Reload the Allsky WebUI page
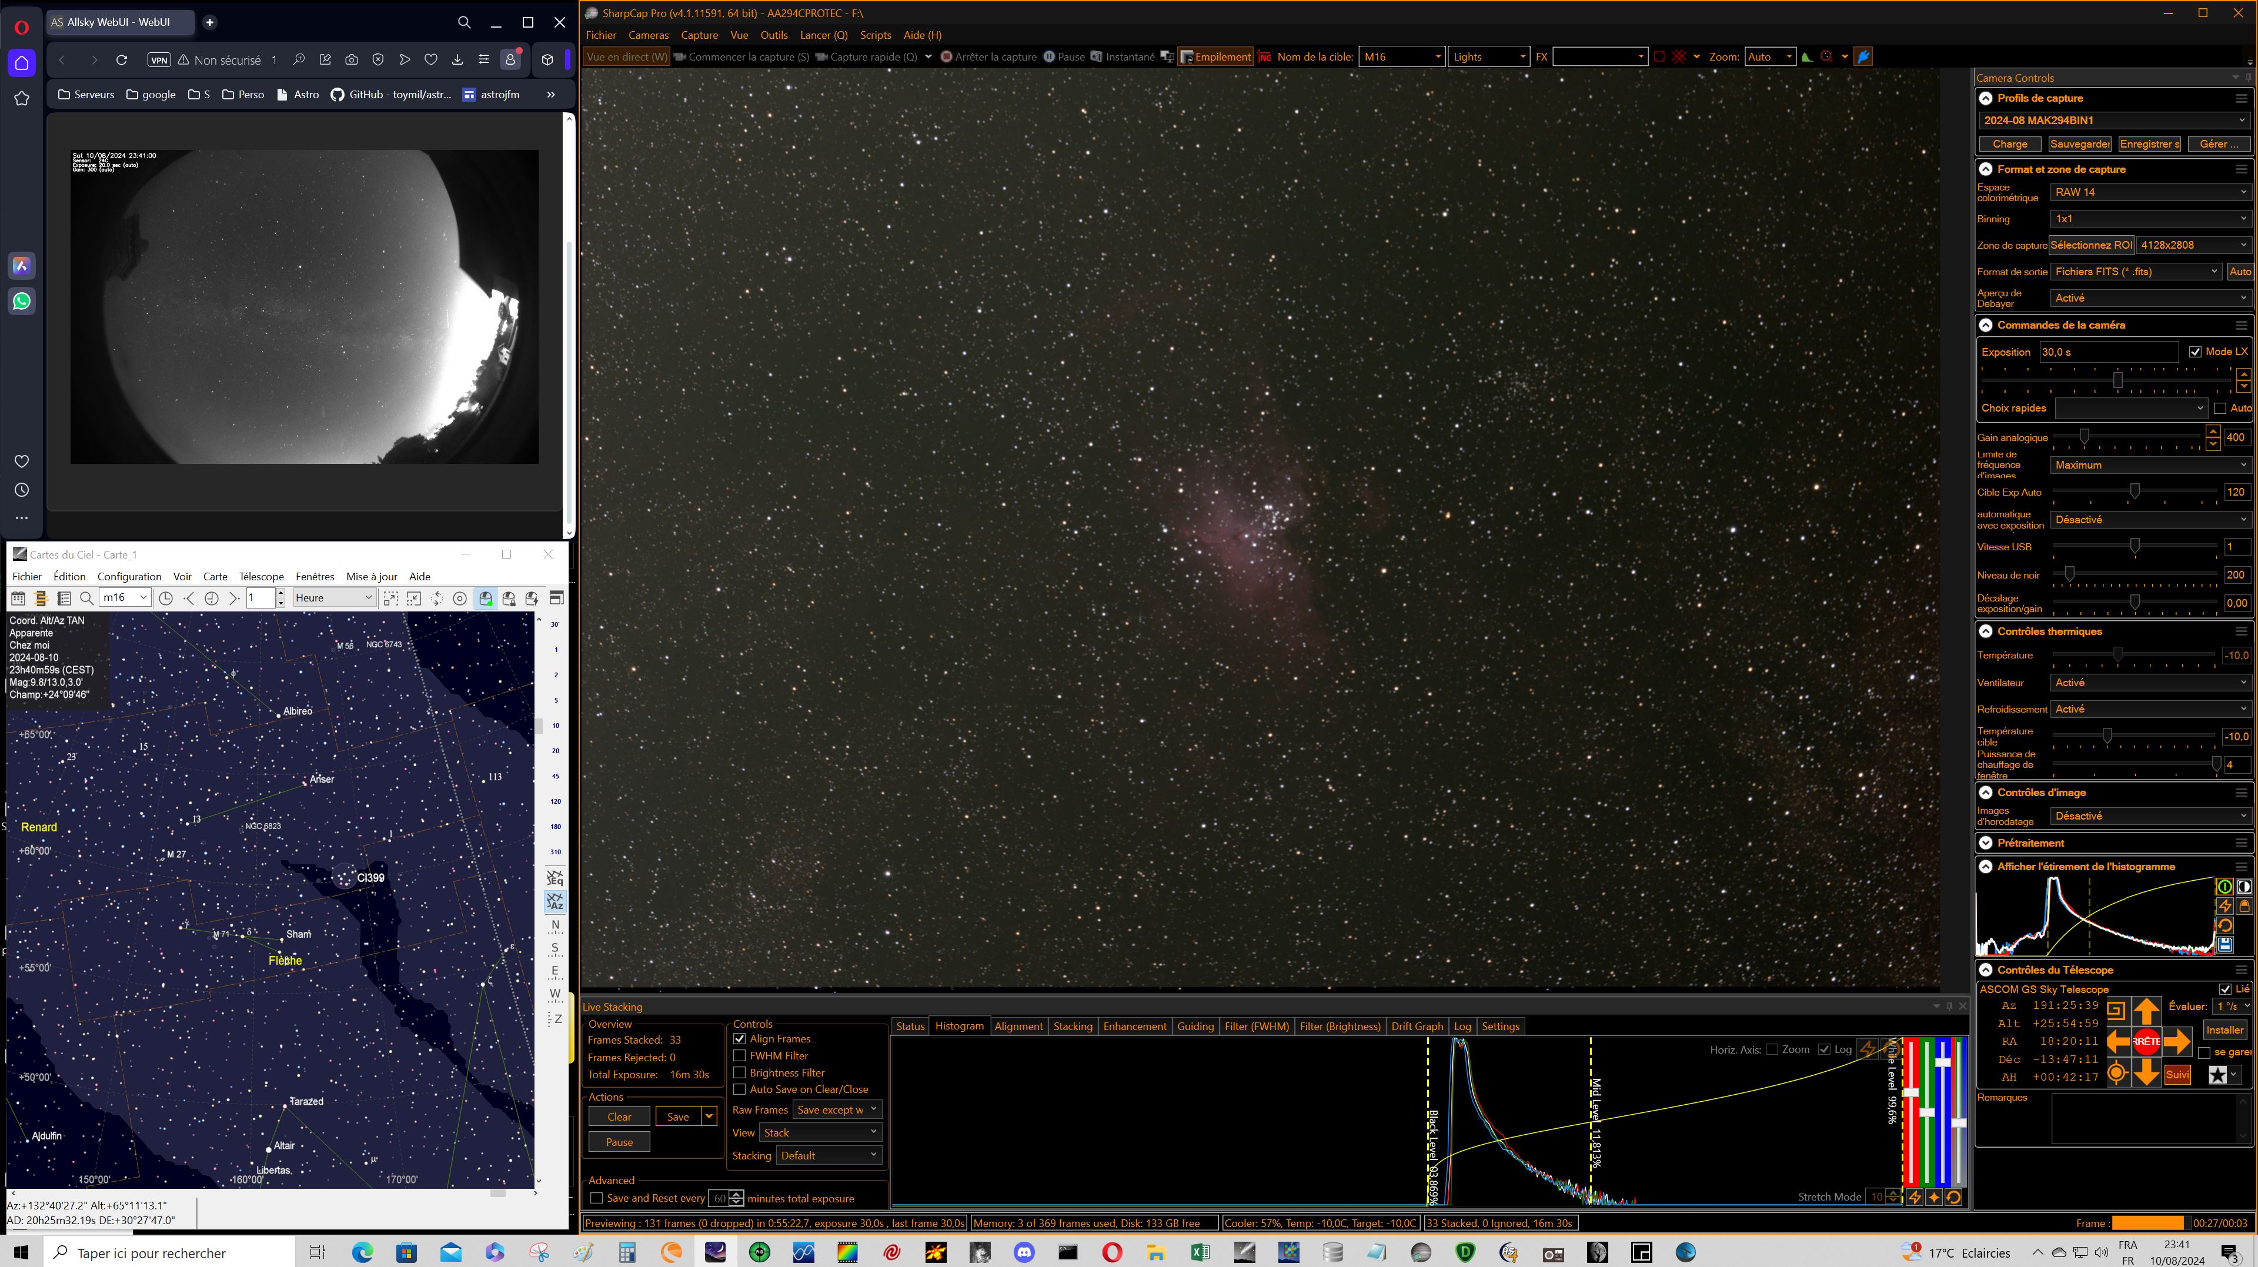Screen dimensions: 2258x1267 pyautogui.click(x=122, y=59)
